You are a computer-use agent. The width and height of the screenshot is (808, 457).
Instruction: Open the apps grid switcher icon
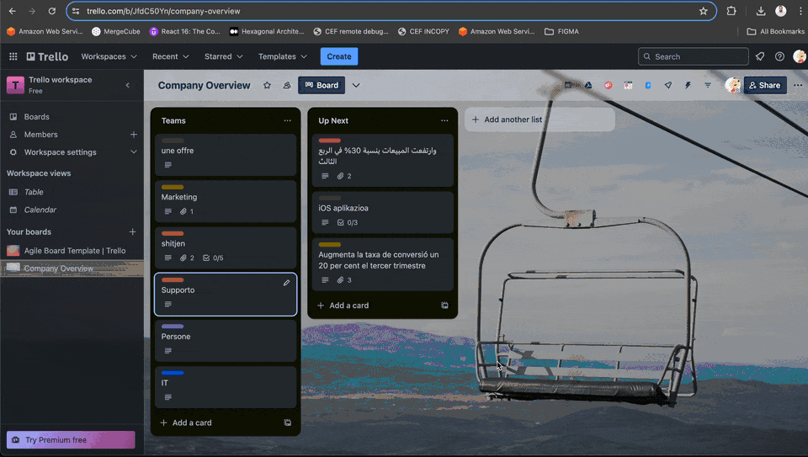(x=13, y=56)
